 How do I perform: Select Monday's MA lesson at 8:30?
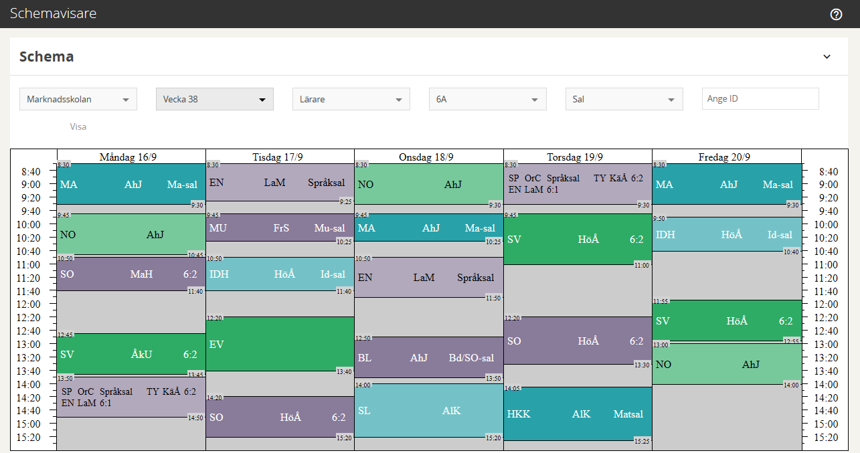[131, 184]
